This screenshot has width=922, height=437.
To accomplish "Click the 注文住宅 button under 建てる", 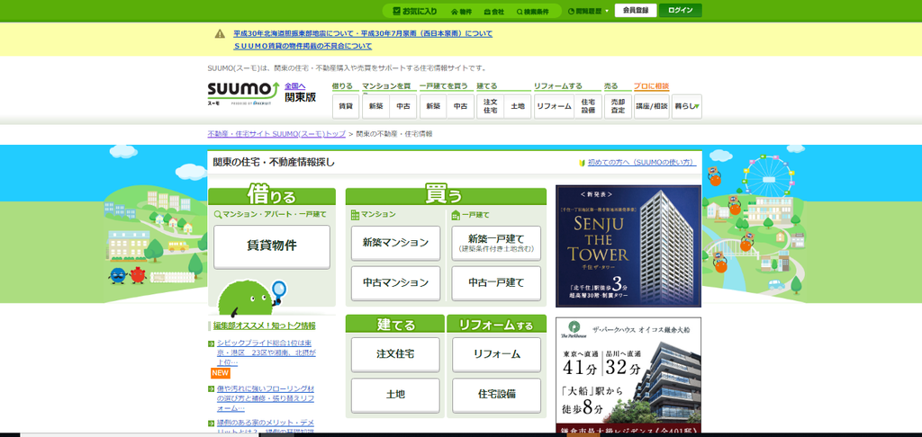I will point(396,354).
